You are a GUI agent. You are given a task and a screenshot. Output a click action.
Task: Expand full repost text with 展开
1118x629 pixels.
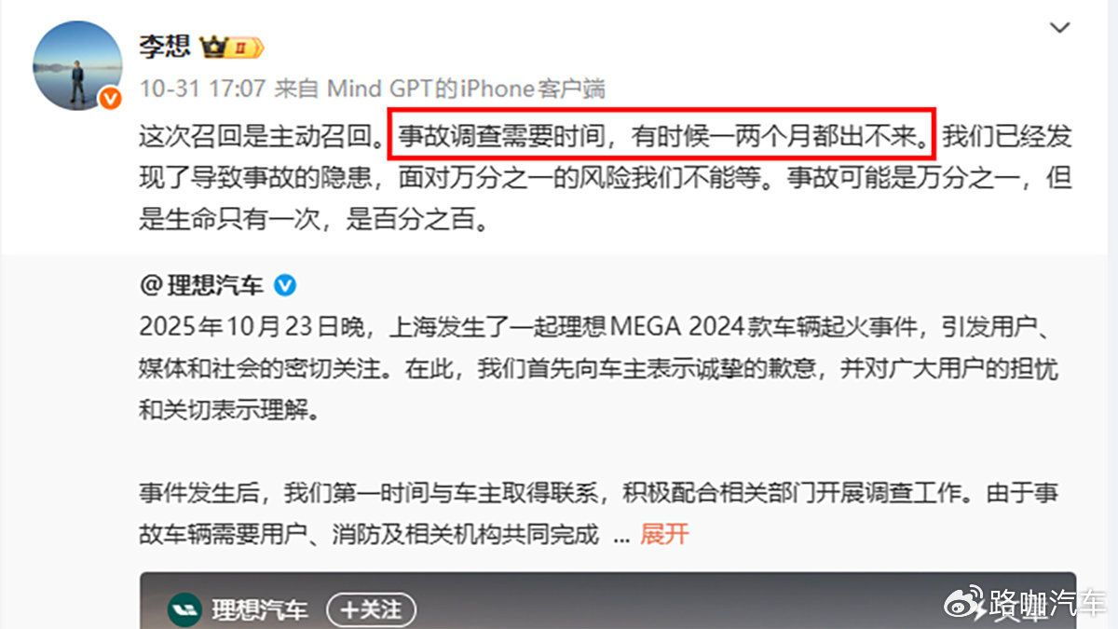tap(664, 535)
